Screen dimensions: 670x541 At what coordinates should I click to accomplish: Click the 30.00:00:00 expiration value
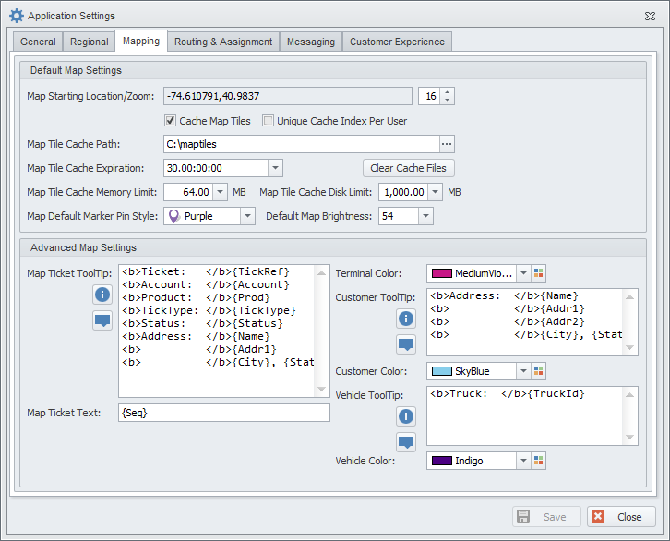tap(195, 168)
